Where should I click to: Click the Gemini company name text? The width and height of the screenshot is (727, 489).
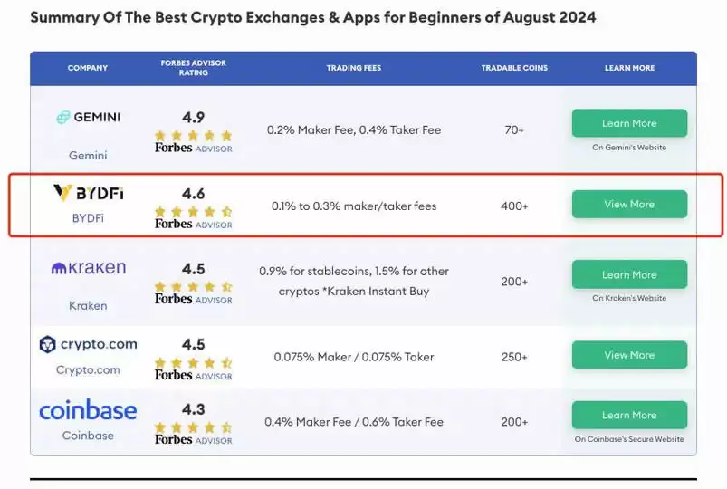coord(88,155)
